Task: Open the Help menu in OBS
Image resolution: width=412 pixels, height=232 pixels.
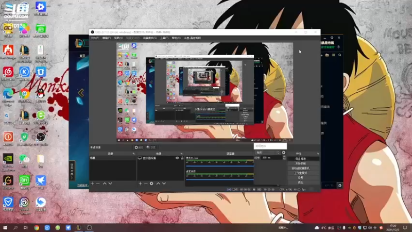Action: pos(176,38)
